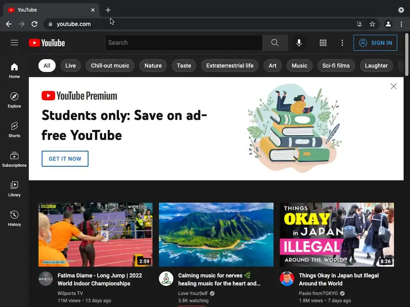
Task: Open Fatima Diame long jump thumbnail
Action: pos(95,234)
